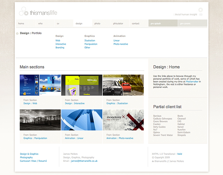Select the design navigation tab

click(83, 23)
